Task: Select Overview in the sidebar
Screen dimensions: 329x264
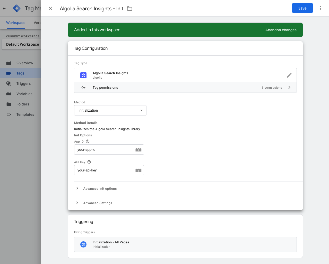Action: [25, 63]
